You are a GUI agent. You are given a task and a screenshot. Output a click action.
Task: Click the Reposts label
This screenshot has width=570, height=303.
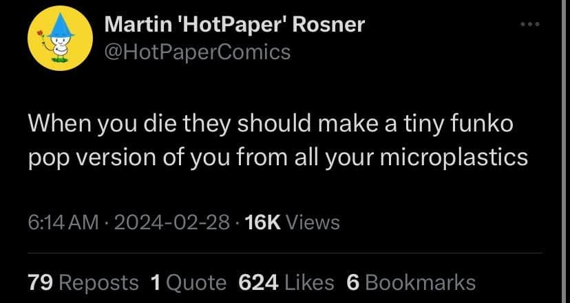(x=99, y=282)
